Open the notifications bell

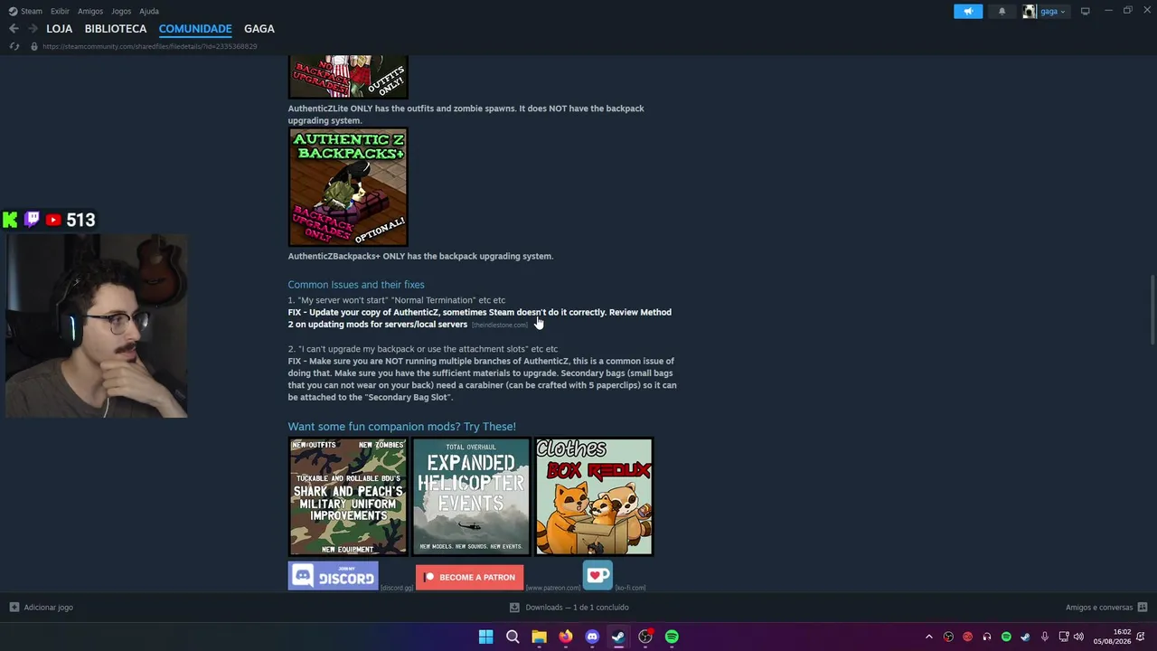pos(1002,11)
